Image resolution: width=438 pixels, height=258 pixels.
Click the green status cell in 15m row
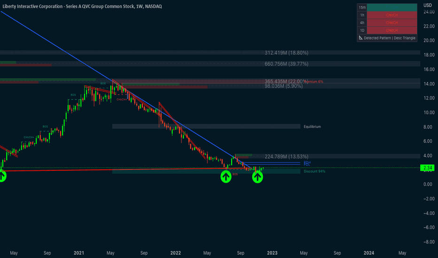point(392,8)
